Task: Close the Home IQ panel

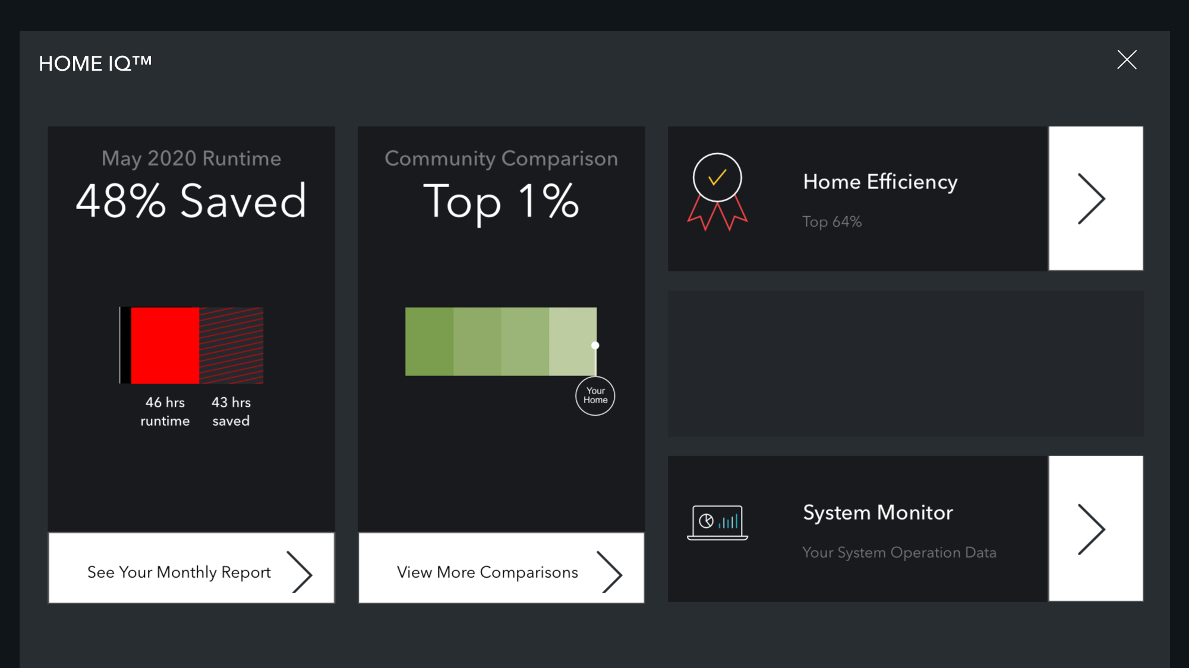Action: (1126, 60)
